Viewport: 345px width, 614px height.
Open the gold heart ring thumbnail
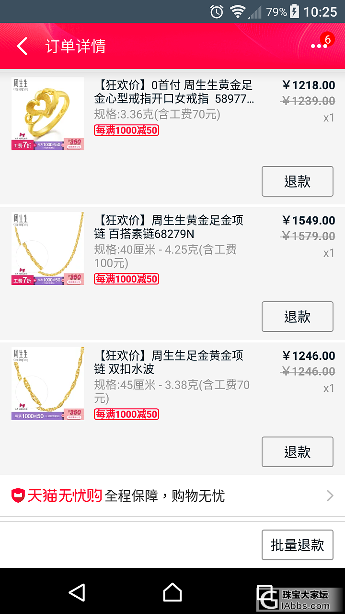[48, 113]
